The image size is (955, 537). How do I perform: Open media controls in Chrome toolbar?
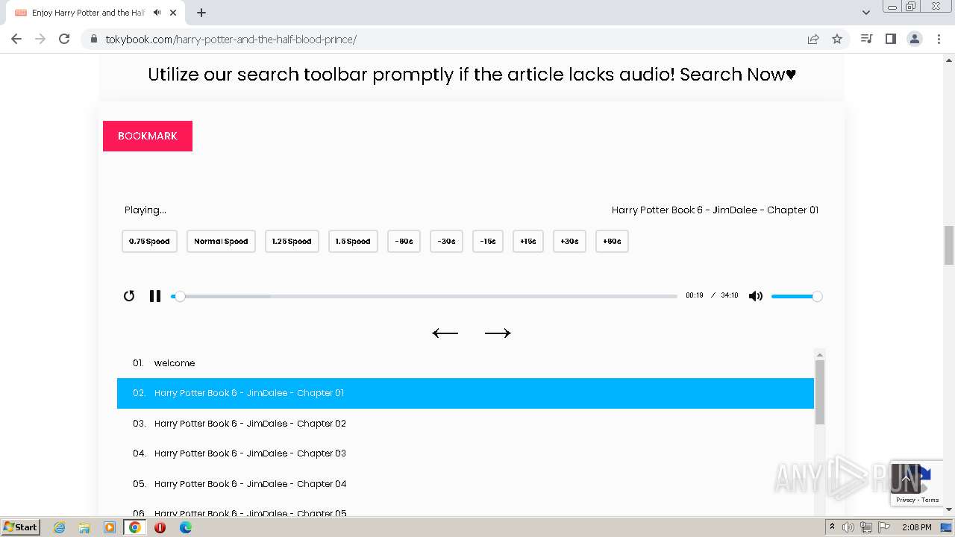coord(866,39)
